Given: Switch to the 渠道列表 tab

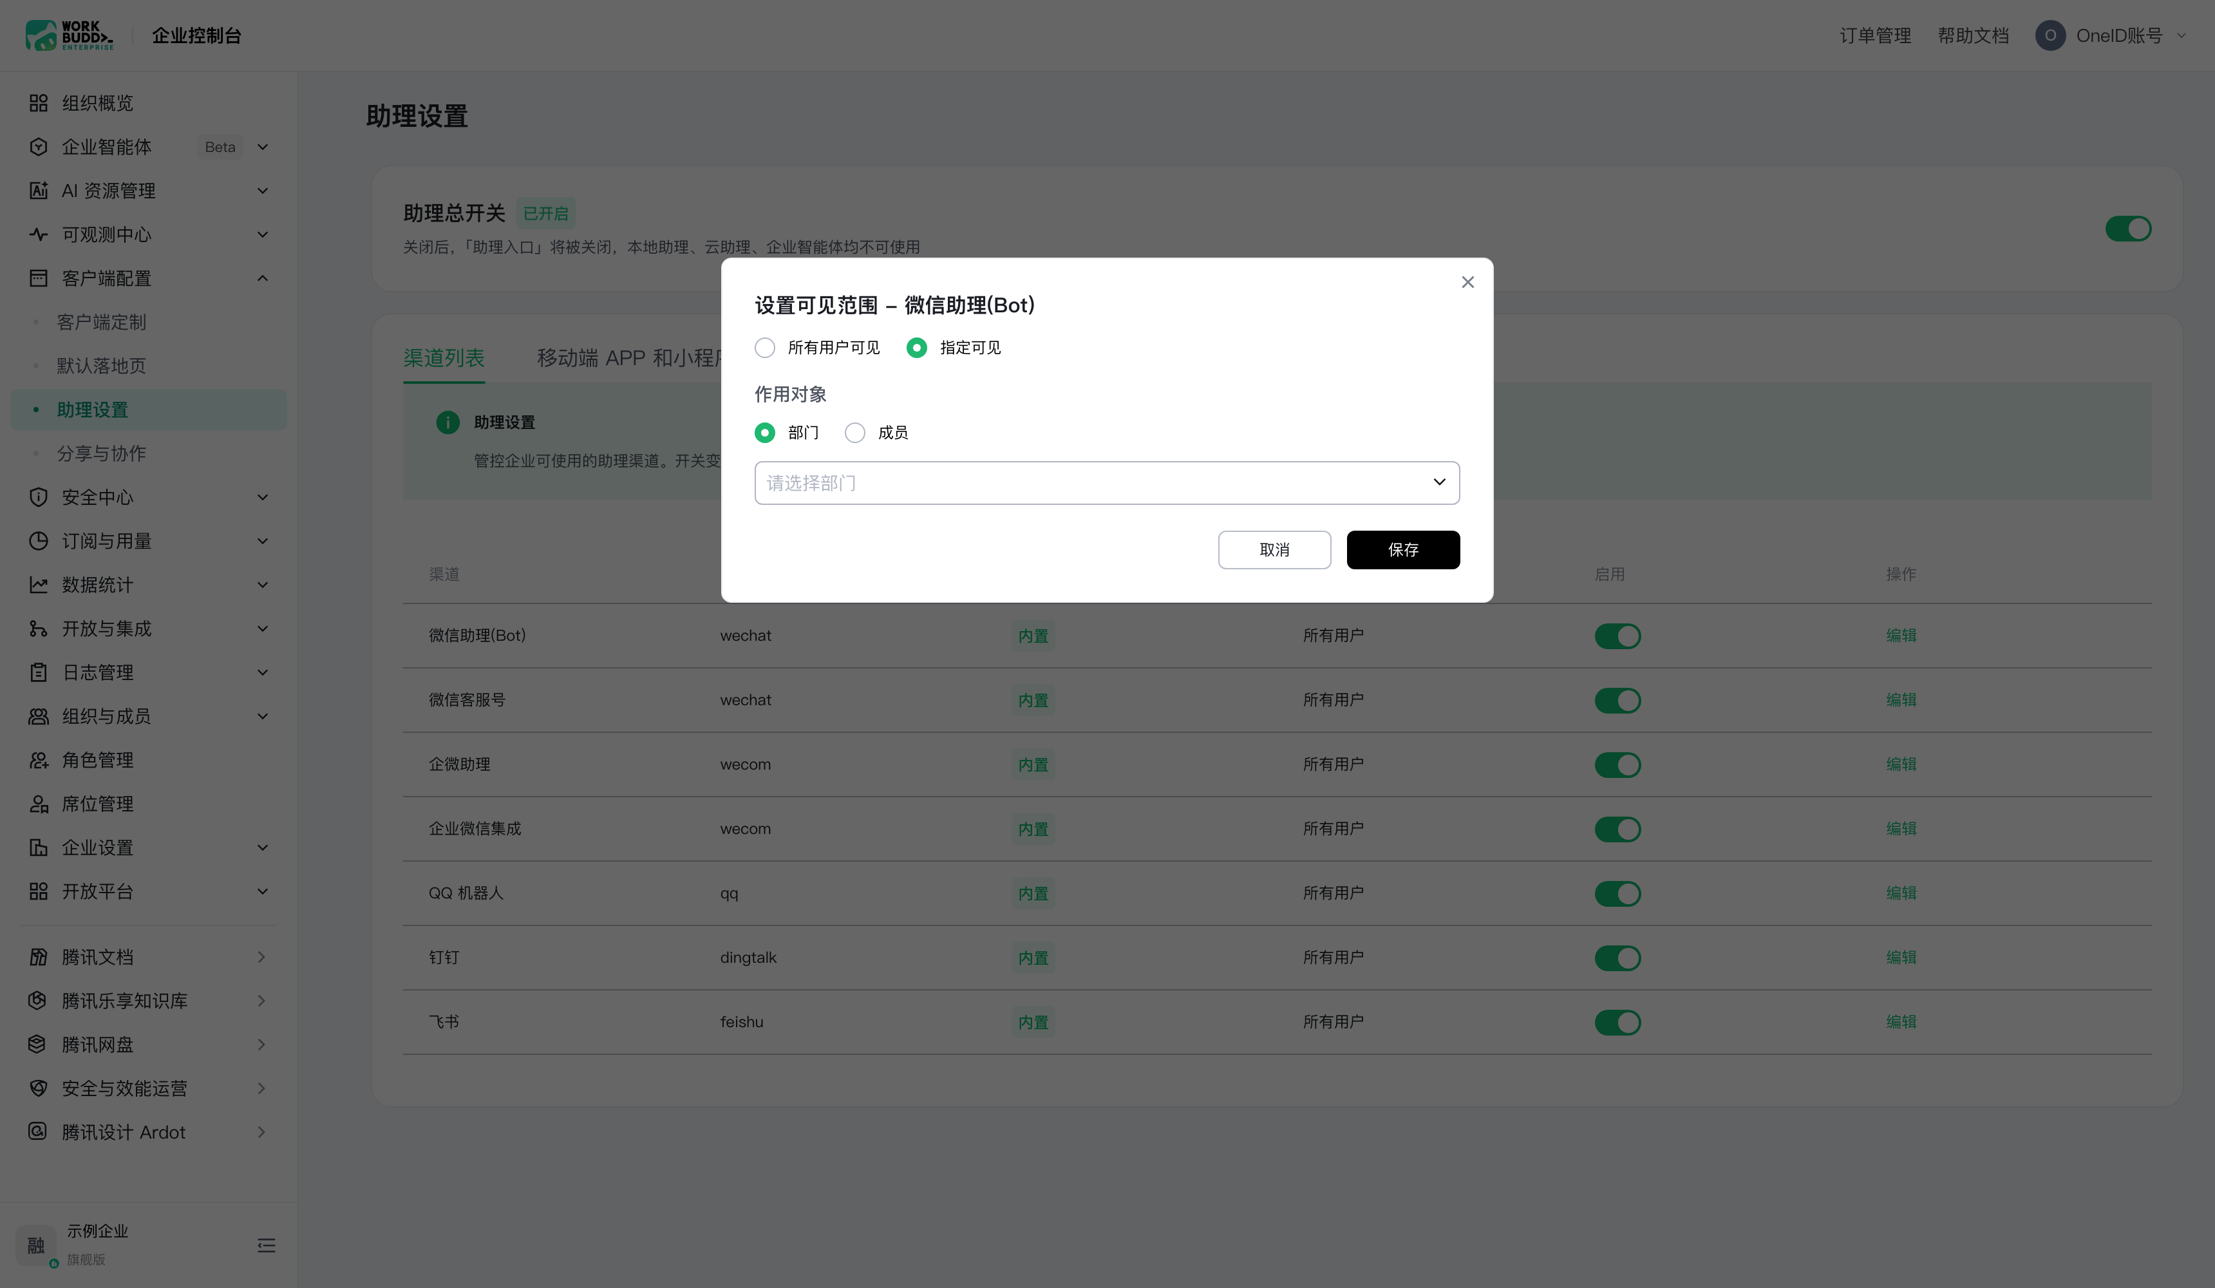Looking at the screenshot, I should click(444, 358).
